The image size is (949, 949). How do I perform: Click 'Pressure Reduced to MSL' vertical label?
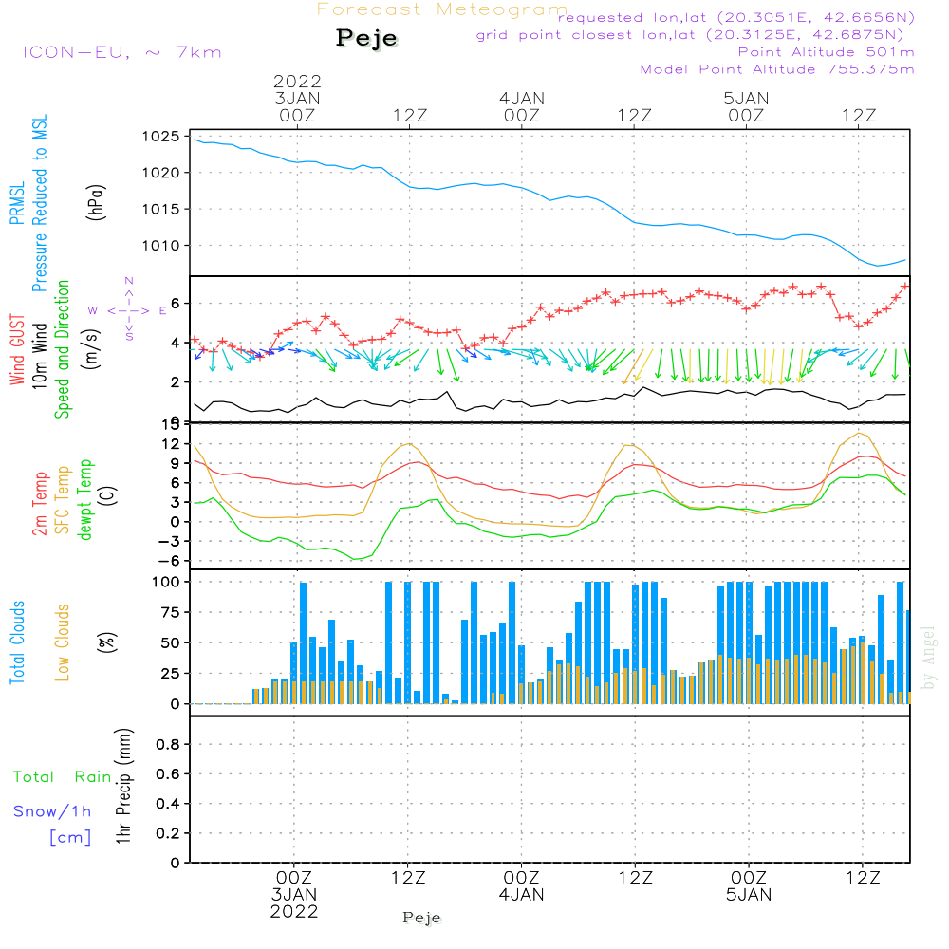pyautogui.click(x=39, y=203)
